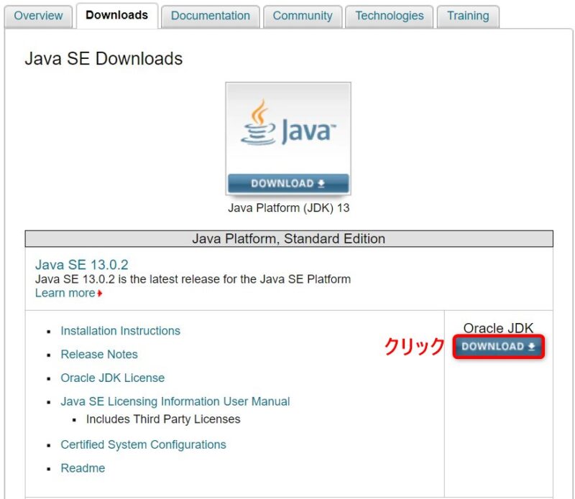Click the DOWNLOAD button under the Java logo
The image size is (575, 499).
click(x=287, y=183)
